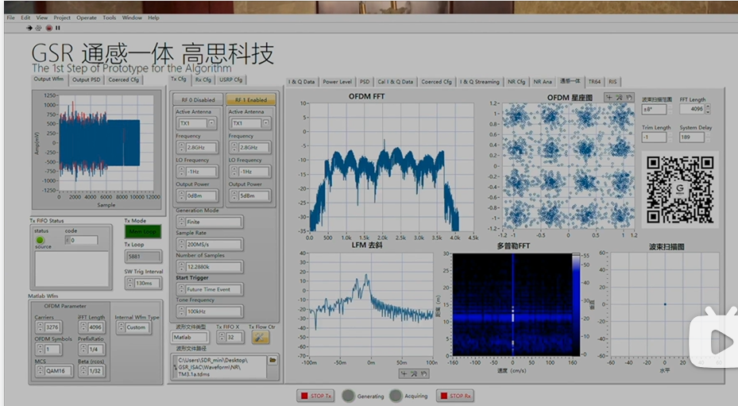Select the LFM graph zoom tool
Screen dimensions: 738x406
[x=414, y=373]
